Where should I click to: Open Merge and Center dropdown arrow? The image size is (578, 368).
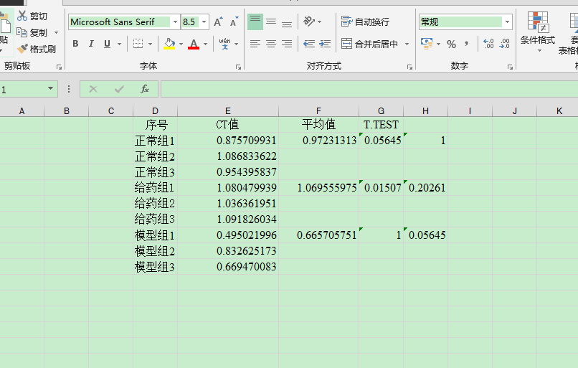407,44
